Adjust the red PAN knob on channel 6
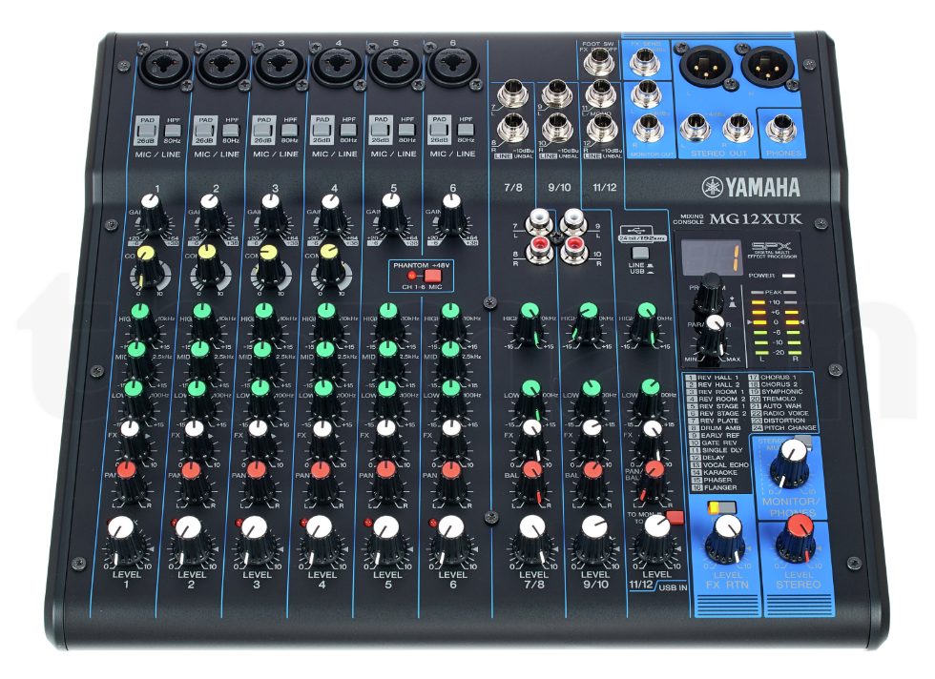This screenshot has height=679, width=935. click(x=450, y=482)
